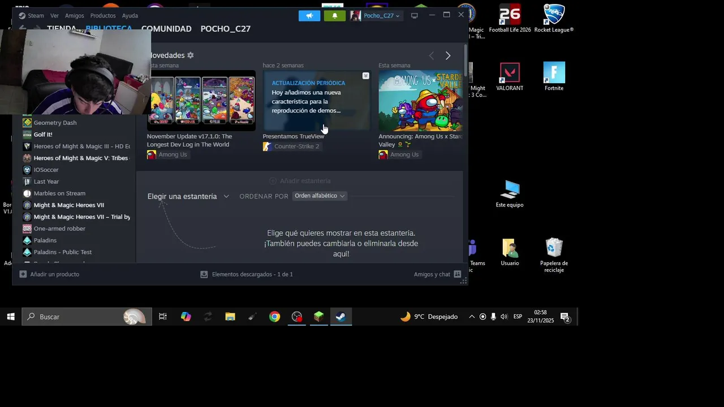Expand the Elegir una estantería dropdown
The width and height of the screenshot is (724, 407).
click(188, 197)
